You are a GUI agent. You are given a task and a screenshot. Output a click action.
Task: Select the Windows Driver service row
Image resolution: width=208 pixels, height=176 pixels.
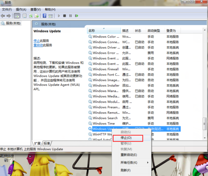(134, 47)
